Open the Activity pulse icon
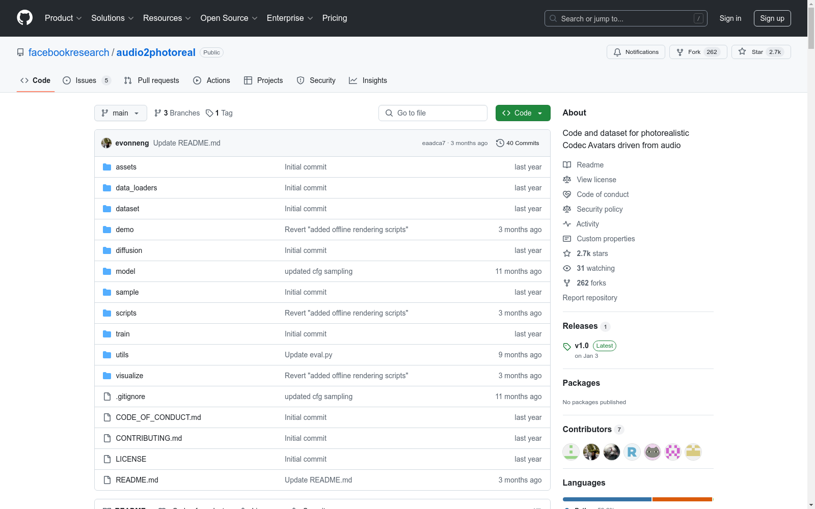 [567, 224]
